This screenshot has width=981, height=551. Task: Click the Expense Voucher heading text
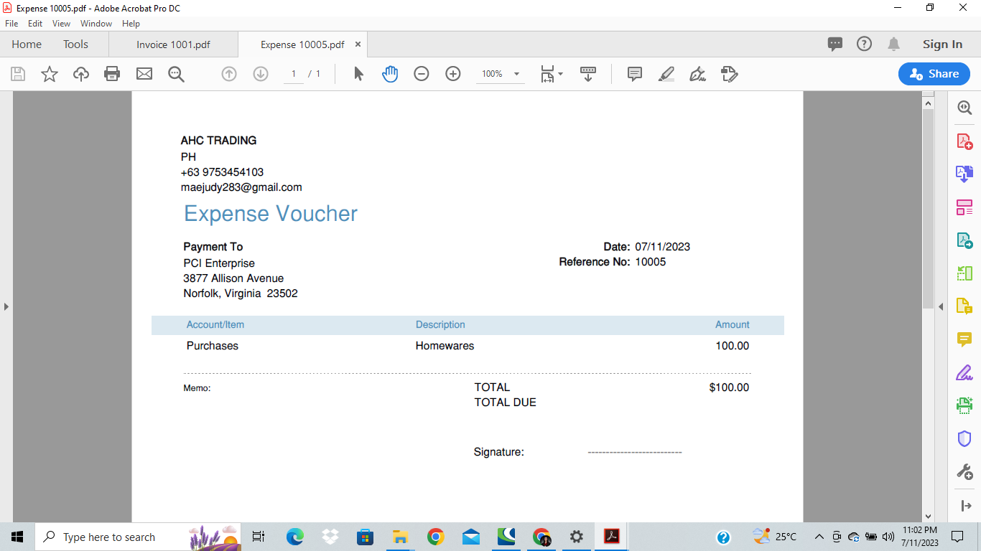tap(271, 214)
